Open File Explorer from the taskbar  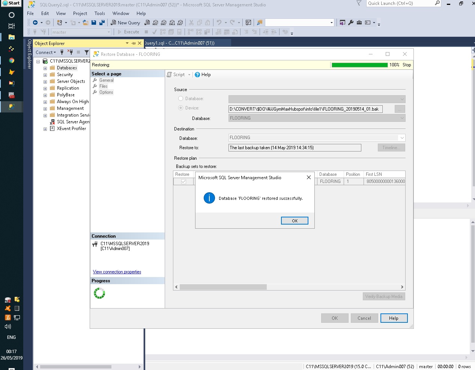click(x=12, y=37)
